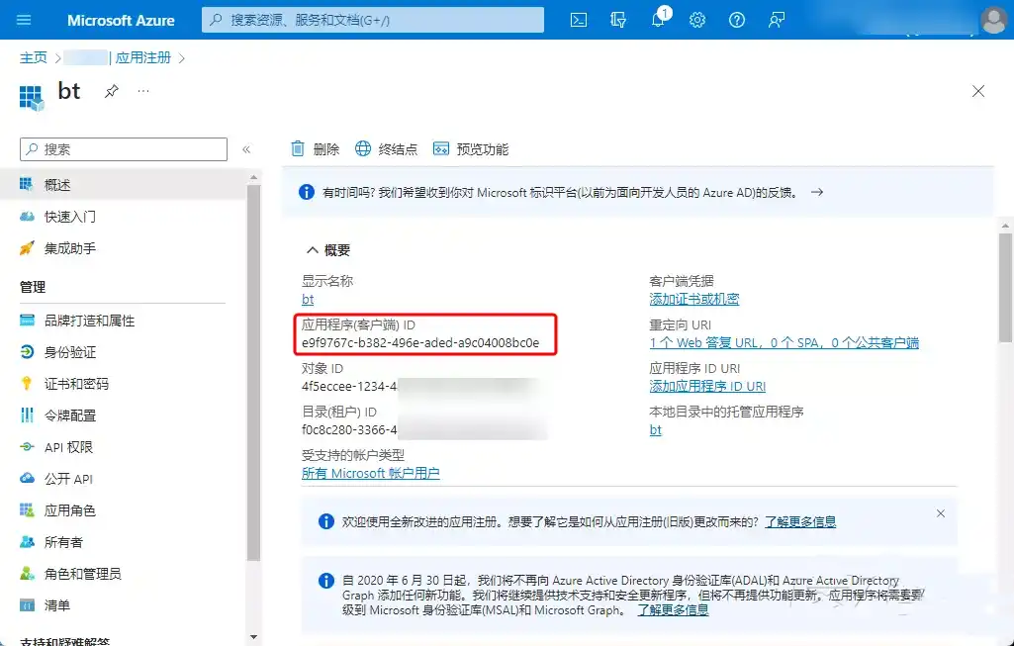1014x646 pixels.
Task: Open the notifications bell
Action: pos(657,20)
